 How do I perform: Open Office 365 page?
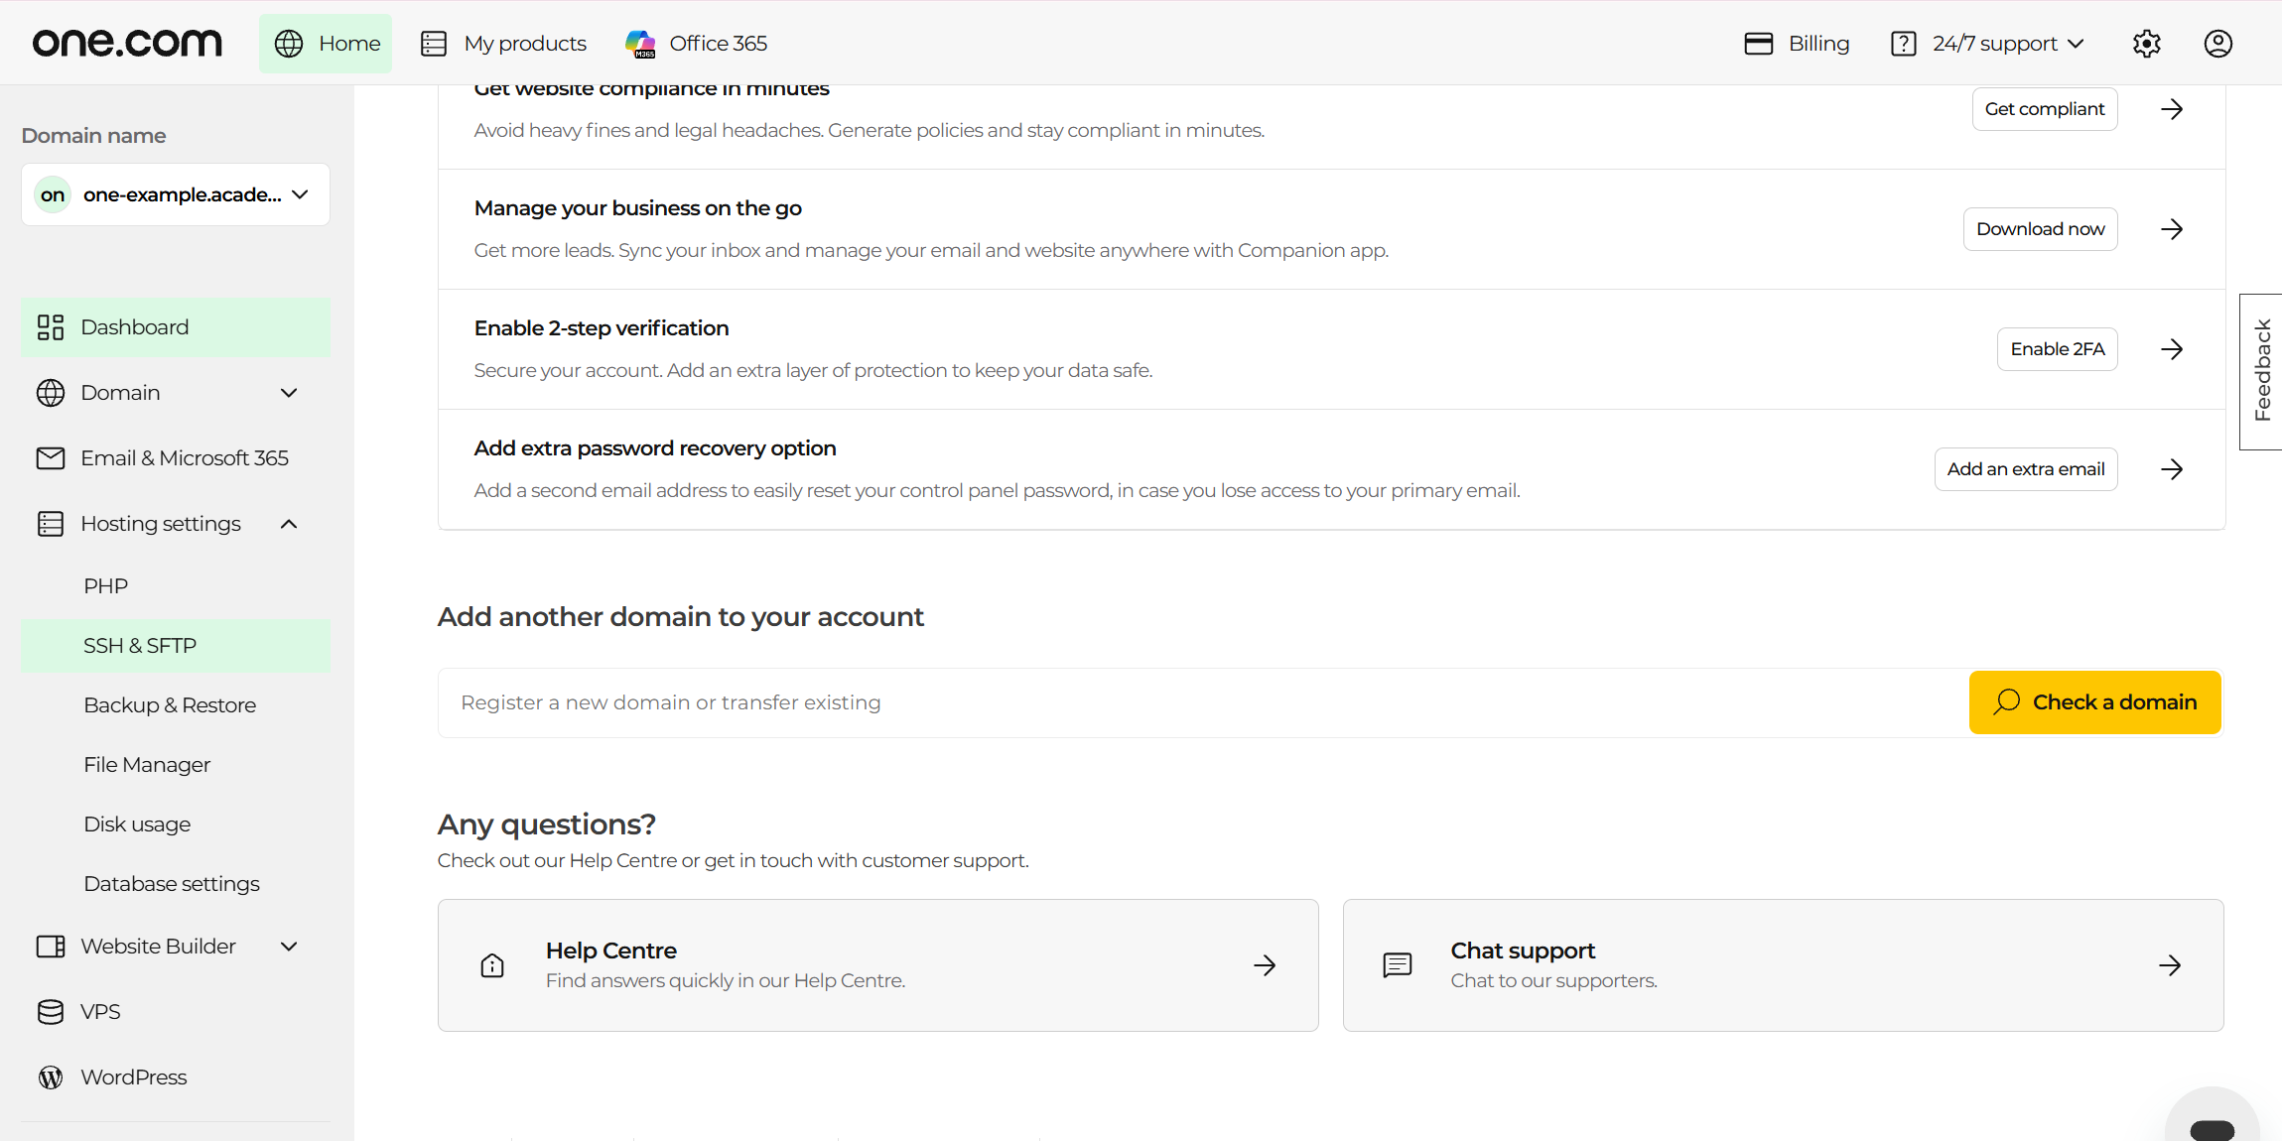click(x=696, y=43)
